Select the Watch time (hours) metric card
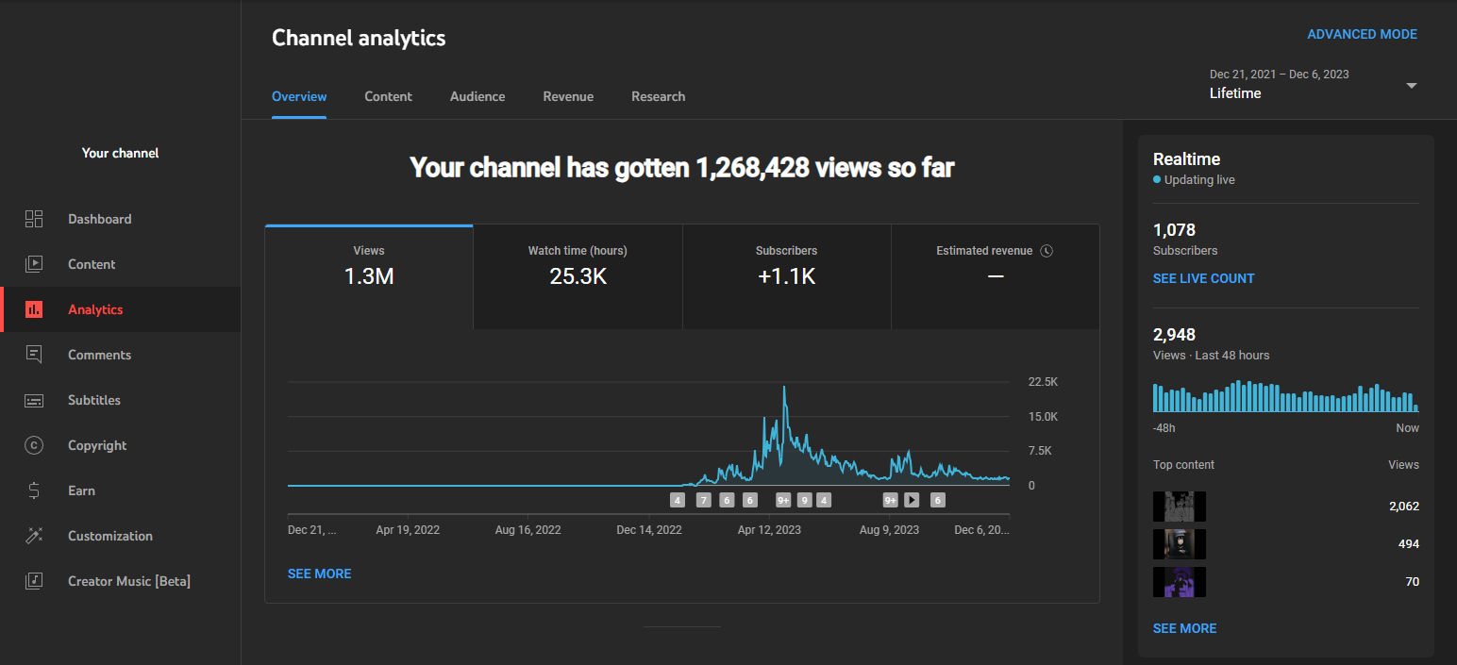The height and width of the screenshot is (665, 1457). (578, 276)
